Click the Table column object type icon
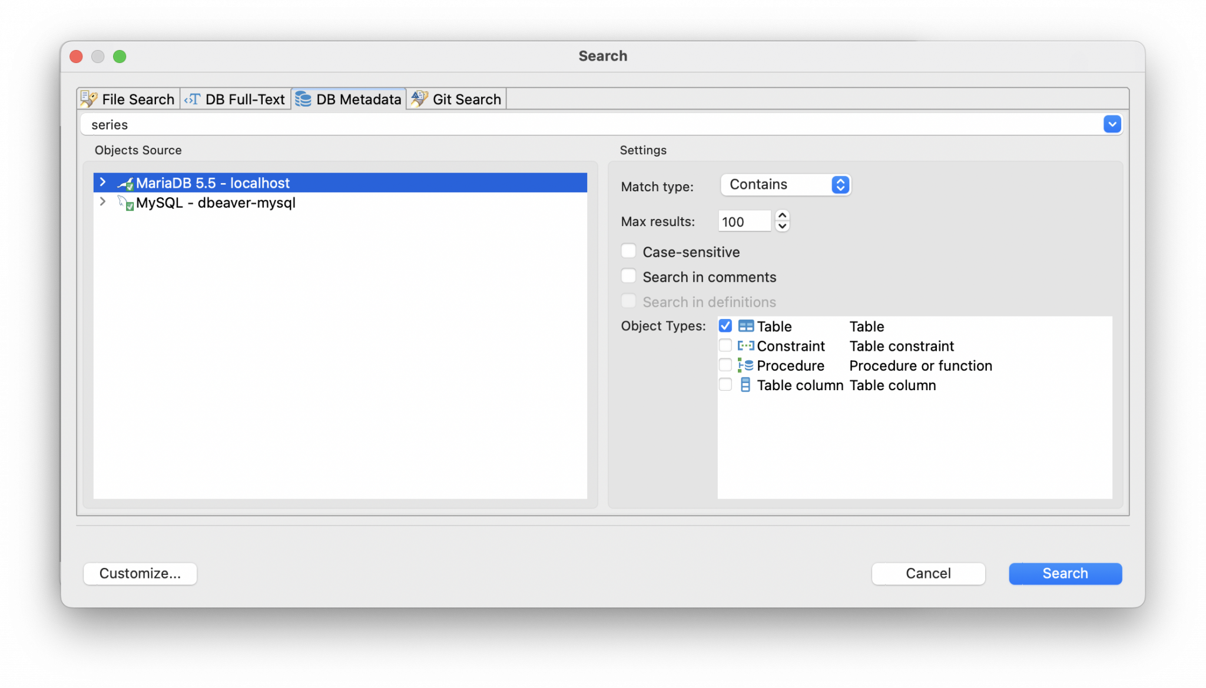 746,385
